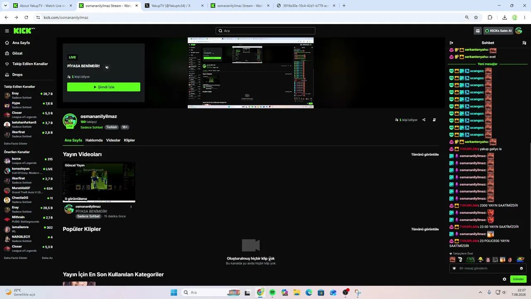Screen dimensions: 531x299
Task: Open Chrome extensions puzzle icon
Action: (x=490, y=17)
